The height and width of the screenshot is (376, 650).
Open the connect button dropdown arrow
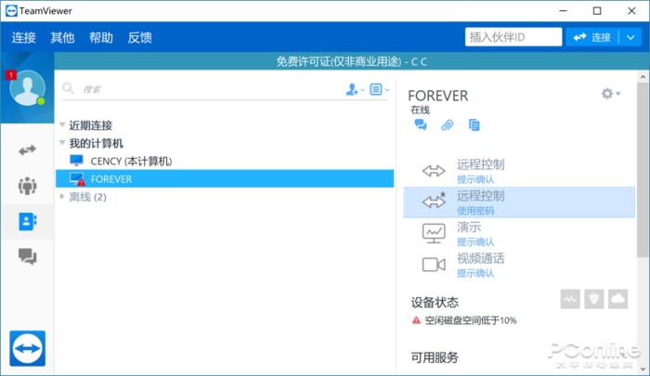[630, 37]
